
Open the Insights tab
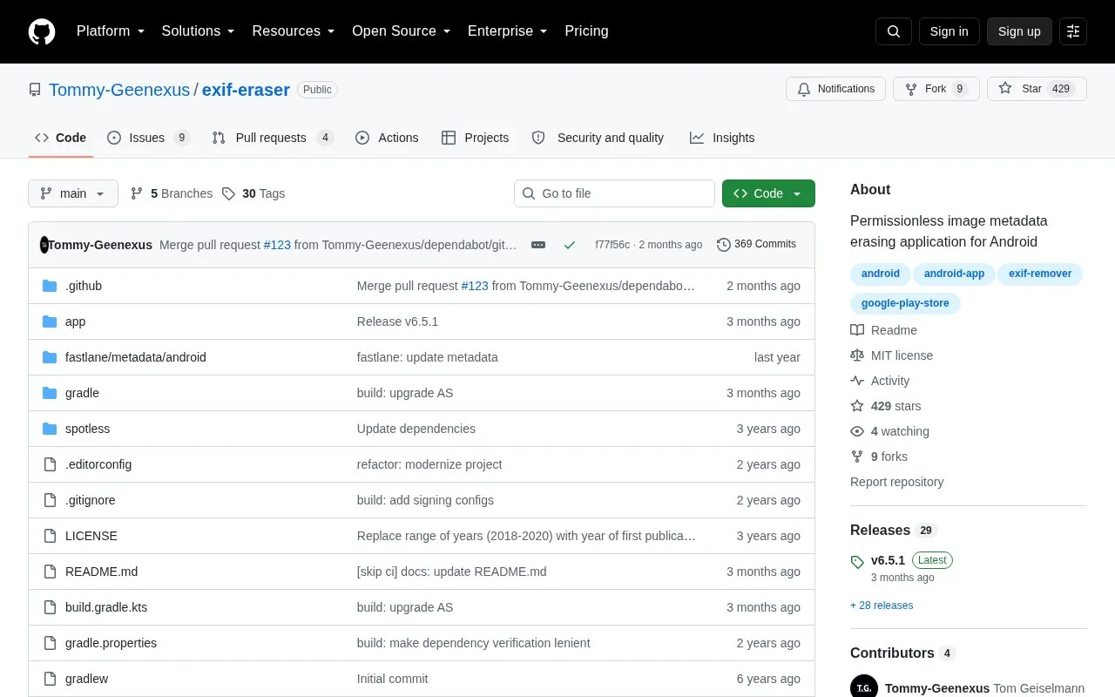(x=722, y=138)
